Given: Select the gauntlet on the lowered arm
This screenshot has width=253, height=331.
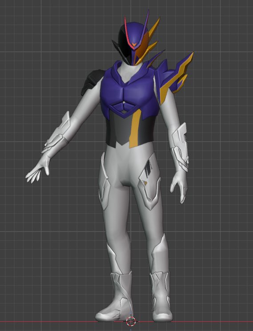Looking at the screenshot, I should (x=180, y=147).
